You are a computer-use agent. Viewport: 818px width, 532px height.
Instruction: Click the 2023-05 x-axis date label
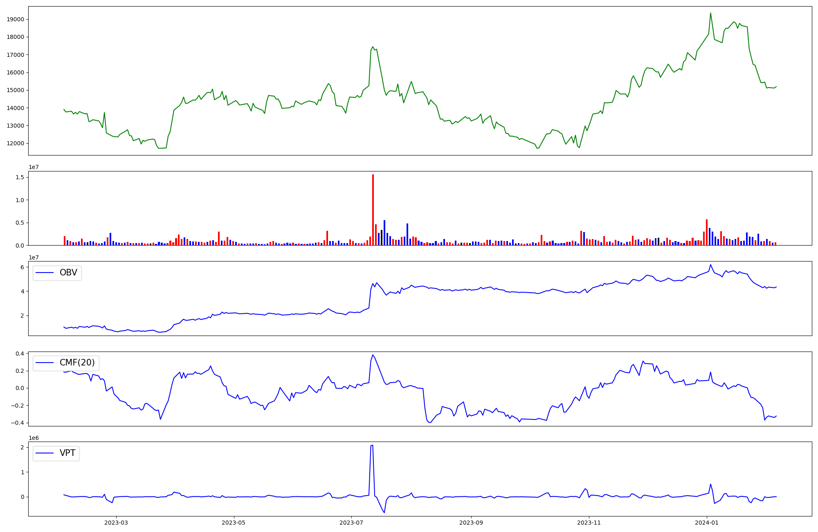pos(234,523)
